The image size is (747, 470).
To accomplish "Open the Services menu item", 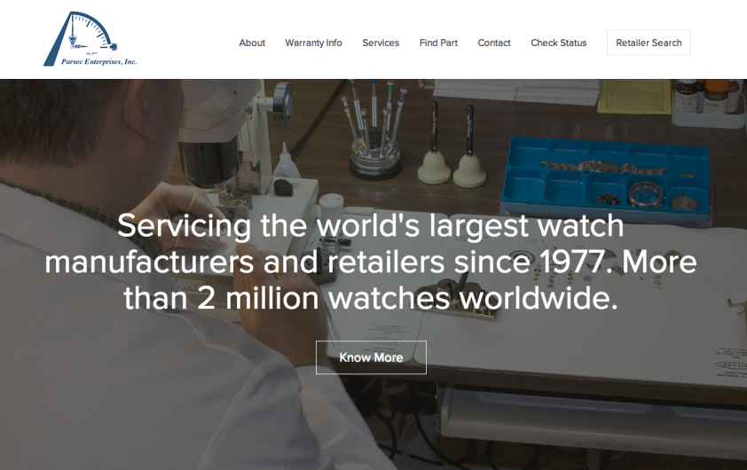I will 381,43.
